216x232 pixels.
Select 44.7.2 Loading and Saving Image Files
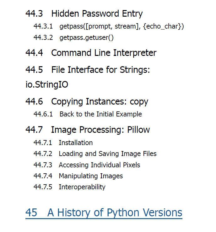click(95, 154)
